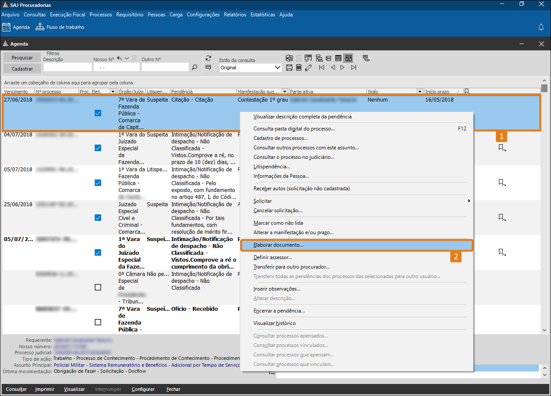Click the notifications bell icon
This screenshot has height=396, width=551.
click(x=541, y=27)
